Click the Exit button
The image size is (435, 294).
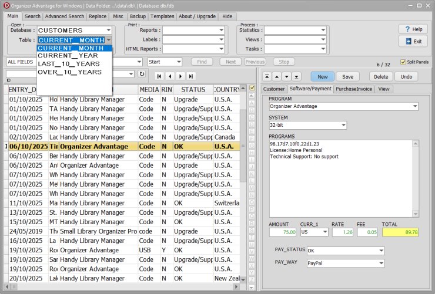(x=413, y=42)
